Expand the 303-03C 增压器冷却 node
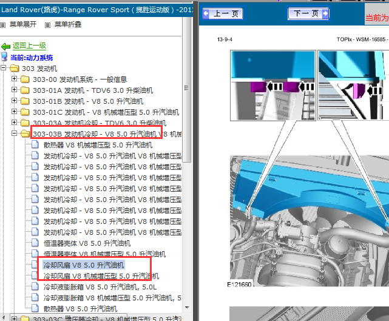The image size is (389, 321). click(x=14, y=319)
